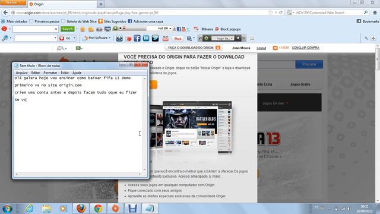Open the Arquivo menu in Notepad

tap(21, 73)
